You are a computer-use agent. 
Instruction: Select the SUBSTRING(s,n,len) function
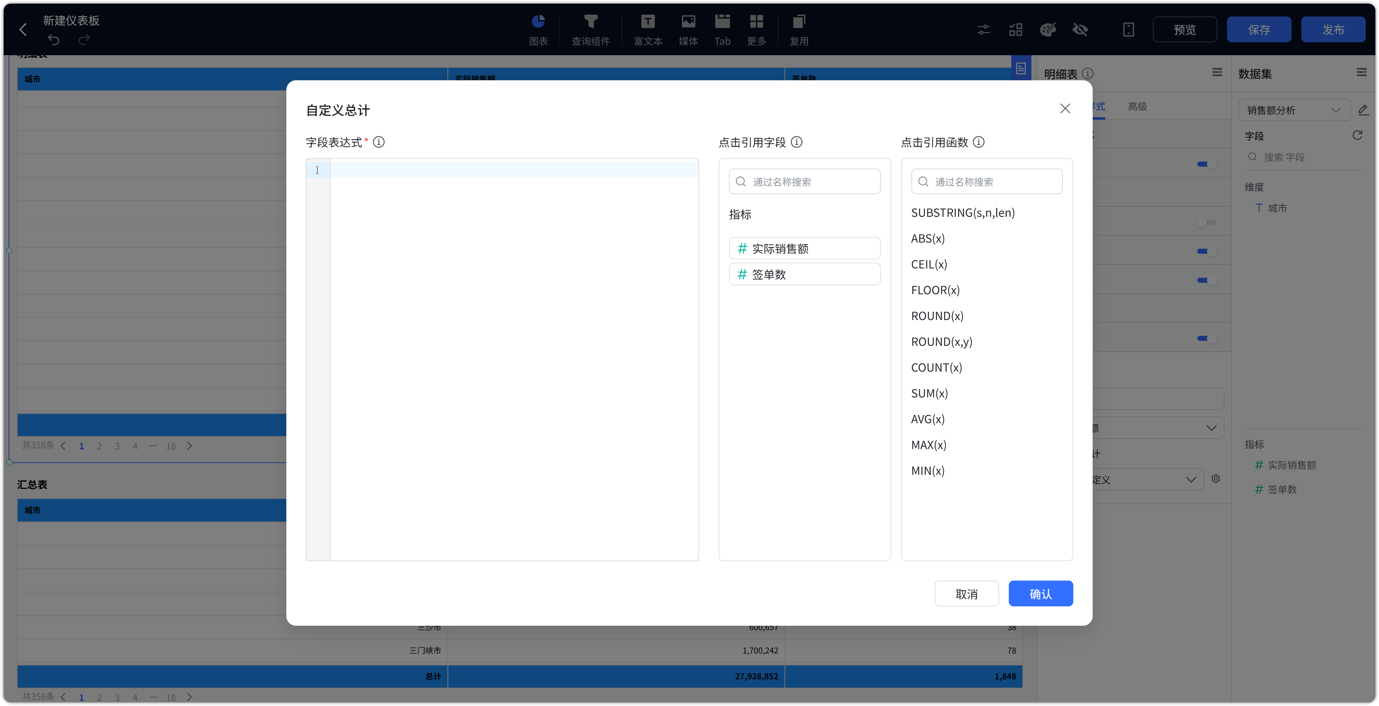point(963,213)
